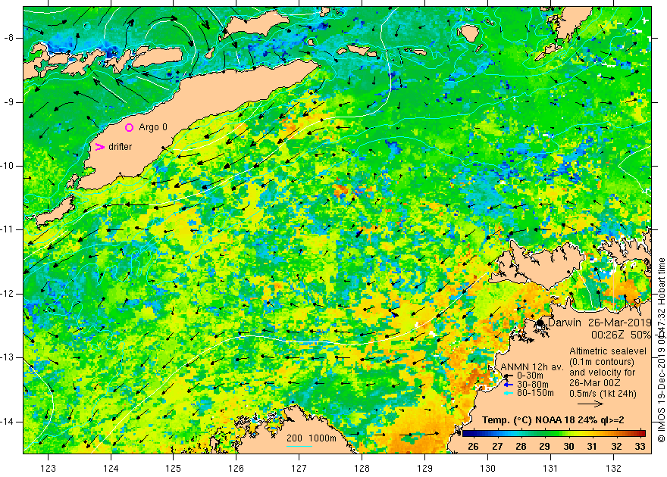Click the dark blue end of temperature colorbar
This screenshot has height=477, width=667.
[x=466, y=434]
